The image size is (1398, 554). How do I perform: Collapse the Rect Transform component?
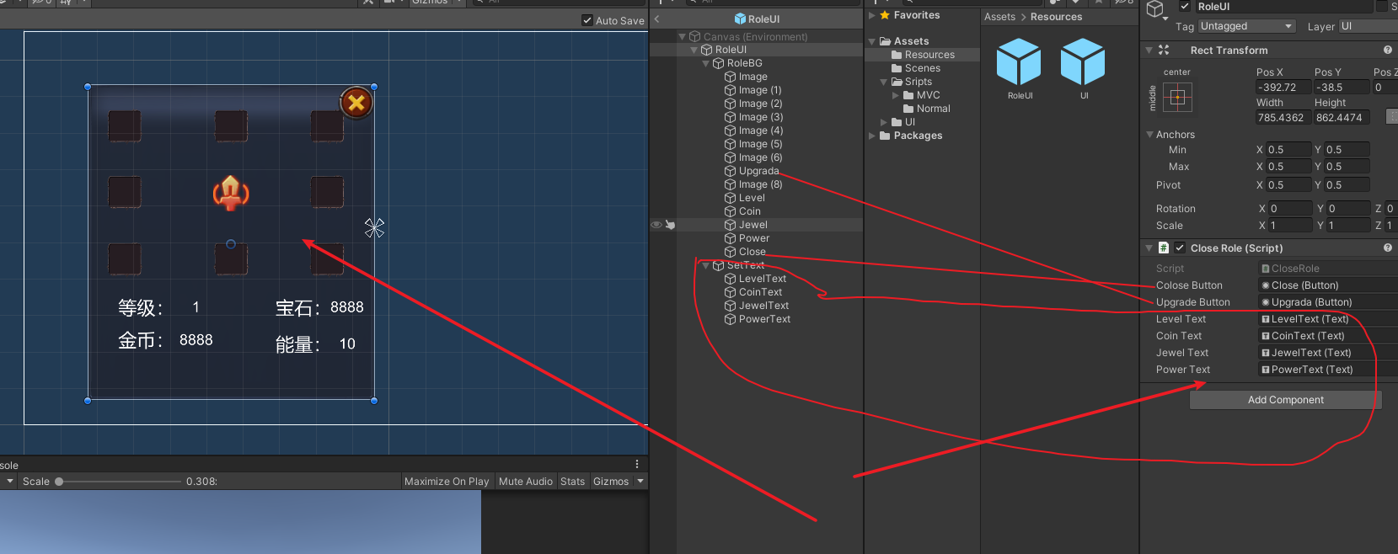(1149, 51)
